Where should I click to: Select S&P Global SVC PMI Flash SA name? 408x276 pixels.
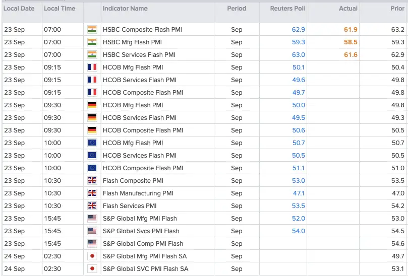[145, 269]
